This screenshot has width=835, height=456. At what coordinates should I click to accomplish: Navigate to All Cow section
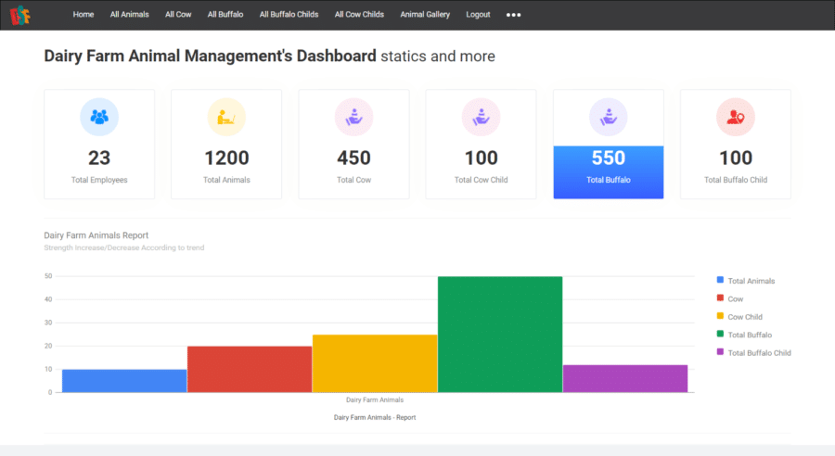(178, 15)
